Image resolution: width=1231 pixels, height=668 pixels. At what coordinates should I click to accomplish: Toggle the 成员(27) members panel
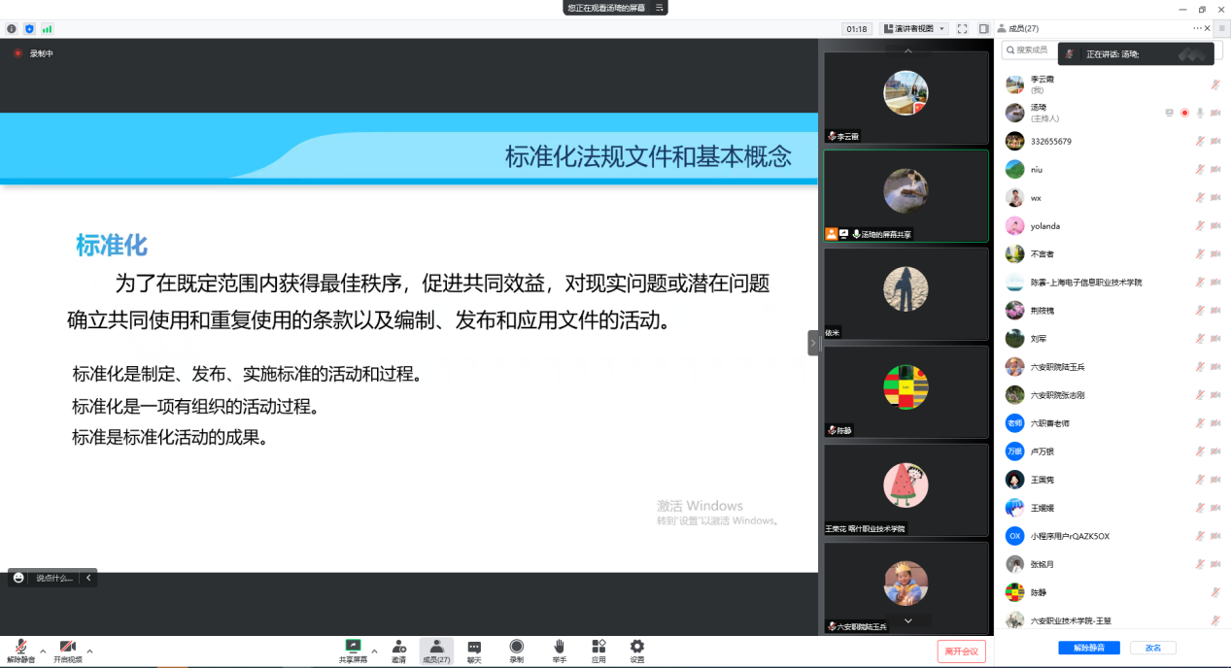(x=436, y=650)
